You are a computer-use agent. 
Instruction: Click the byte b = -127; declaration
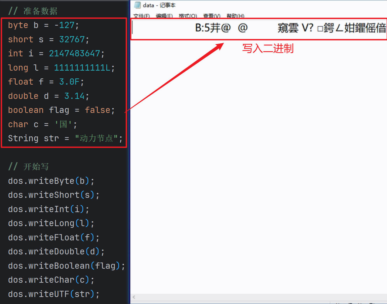pyautogui.click(x=43, y=25)
